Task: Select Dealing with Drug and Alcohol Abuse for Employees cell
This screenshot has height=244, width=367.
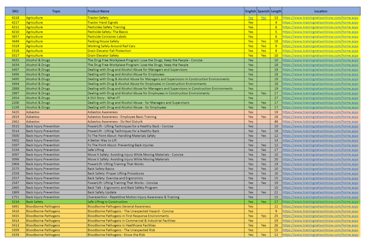Action: 166,74
